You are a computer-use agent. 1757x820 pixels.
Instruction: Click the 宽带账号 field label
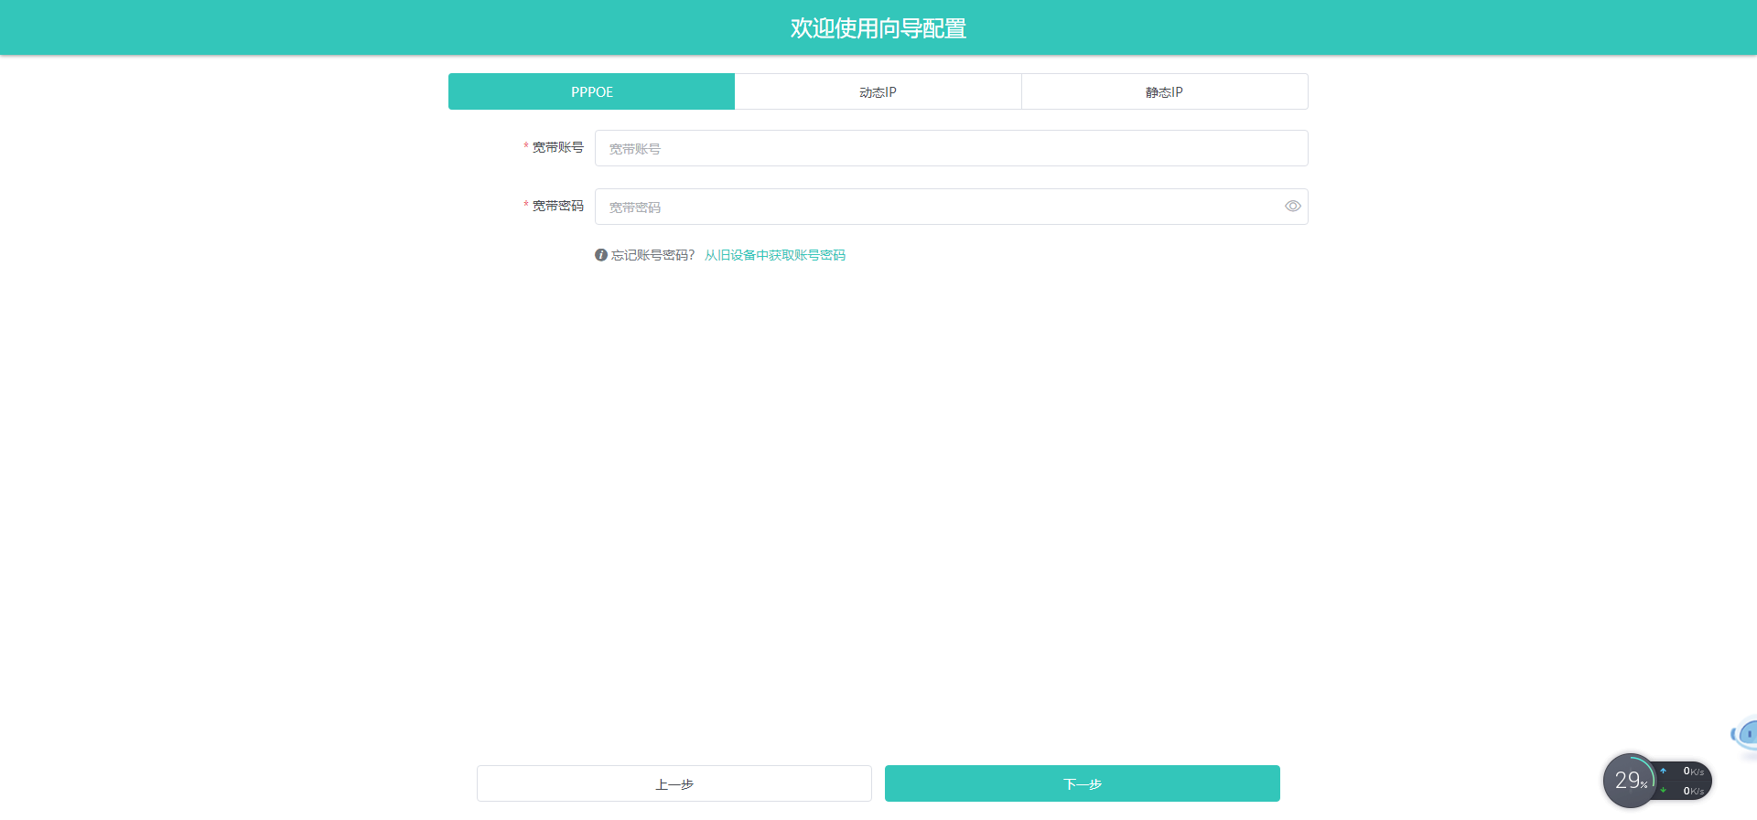click(x=557, y=147)
